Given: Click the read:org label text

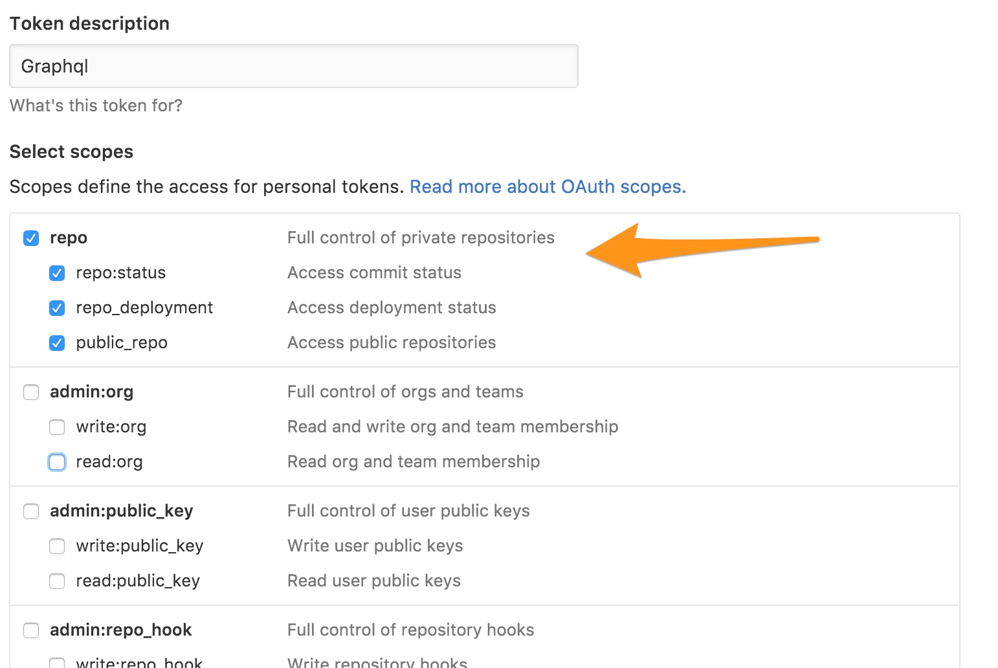Looking at the screenshot, I should [109, 462].
